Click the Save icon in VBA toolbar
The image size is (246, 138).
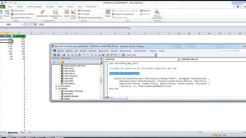pos(64,55)
